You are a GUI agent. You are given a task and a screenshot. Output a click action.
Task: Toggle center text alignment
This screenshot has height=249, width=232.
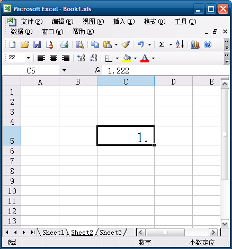(53, 58)
